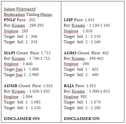Image resolution: width=126 pixels, height=124 pixels.
Task: Click the bold ADMR ticker text
Action: [11, 86]
